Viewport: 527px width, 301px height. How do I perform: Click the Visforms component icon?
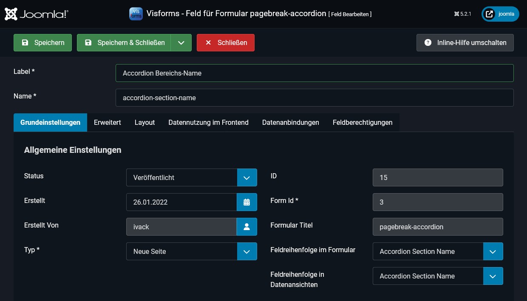coord(136,14)
